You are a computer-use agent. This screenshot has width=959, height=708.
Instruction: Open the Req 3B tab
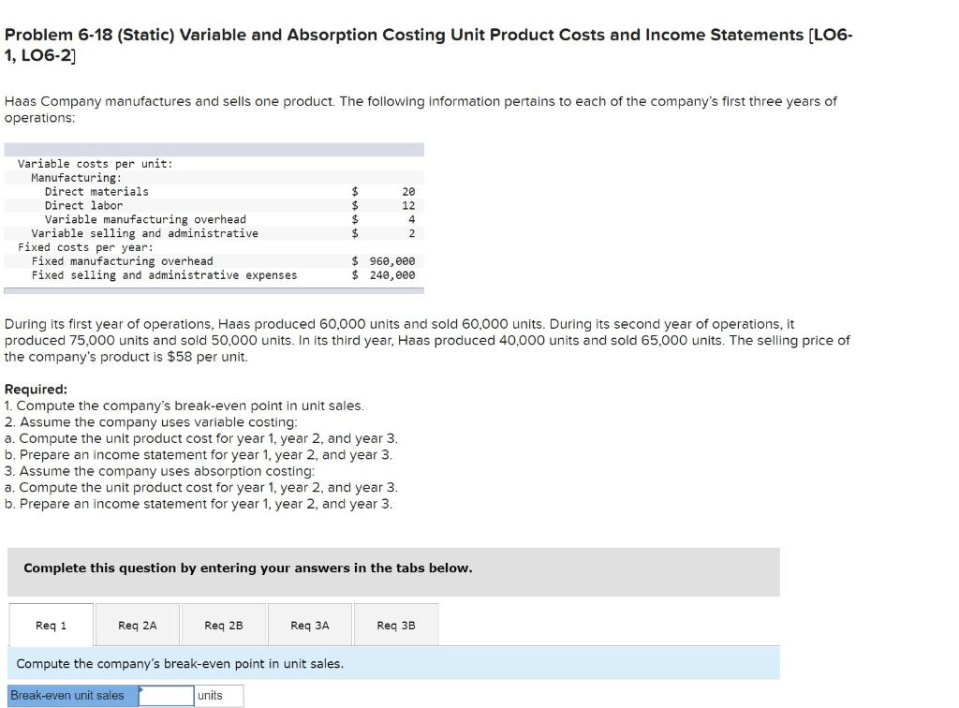(x=396, y=625)
